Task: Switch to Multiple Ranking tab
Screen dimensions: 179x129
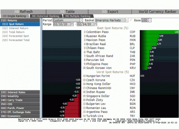Action: [78, 16]
